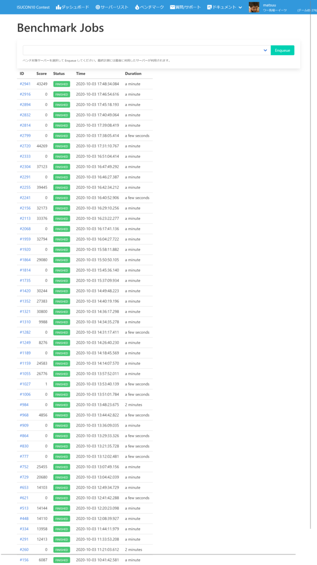This screenshot has height=565, width=317.
Task: Open the benchmark target server dropdown
Action: [147, 50]
